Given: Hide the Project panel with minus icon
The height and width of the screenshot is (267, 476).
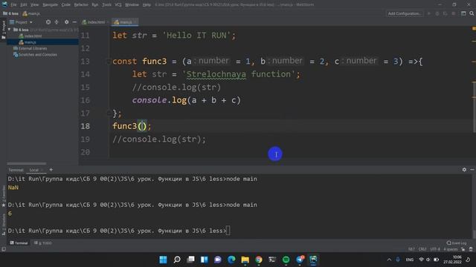Looking at the screenshot, I should [74, 22].
